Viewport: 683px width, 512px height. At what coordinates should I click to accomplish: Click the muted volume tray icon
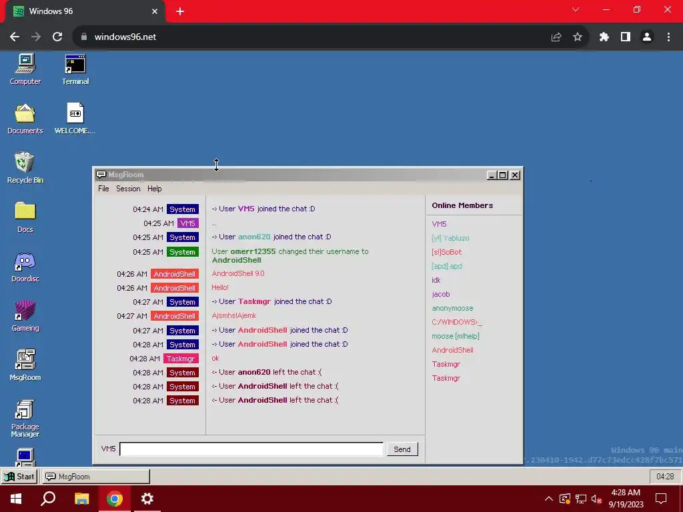(x=596, y=499)
